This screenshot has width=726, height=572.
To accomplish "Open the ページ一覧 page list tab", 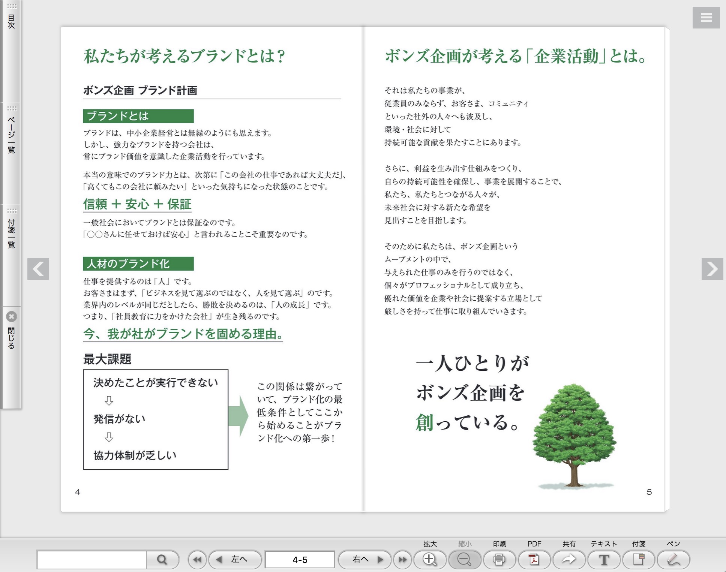I will [x=11, y=153].
